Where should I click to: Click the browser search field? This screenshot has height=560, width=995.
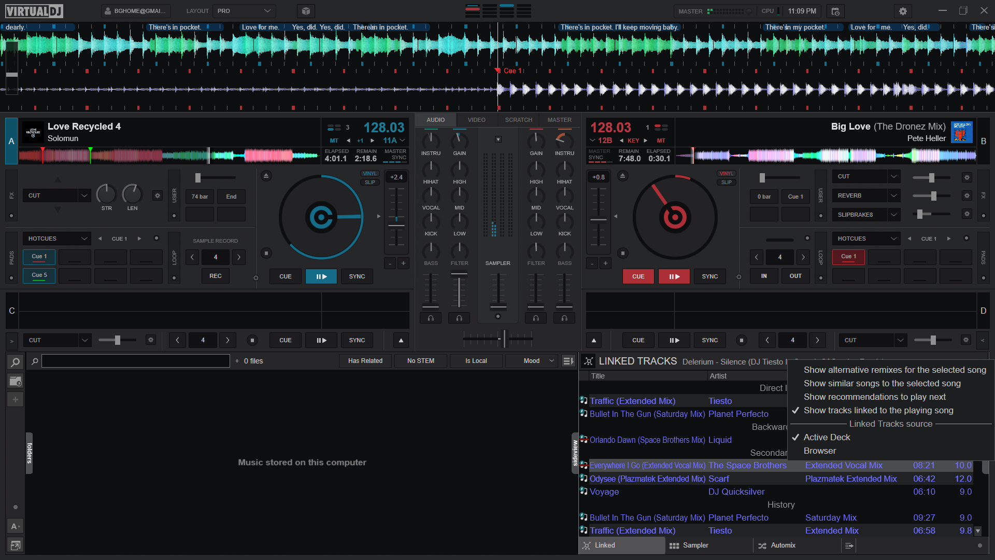(136, 361)
